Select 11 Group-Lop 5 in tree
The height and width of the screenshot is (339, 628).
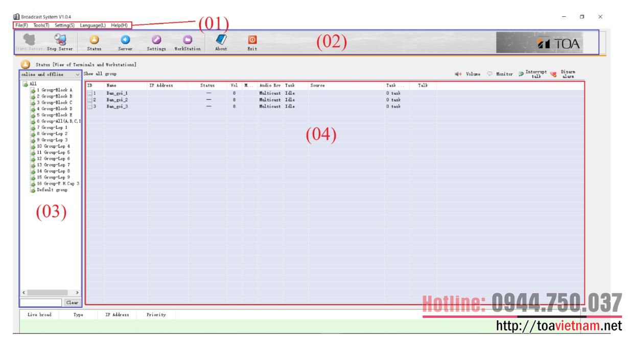[x=53, y=152]
